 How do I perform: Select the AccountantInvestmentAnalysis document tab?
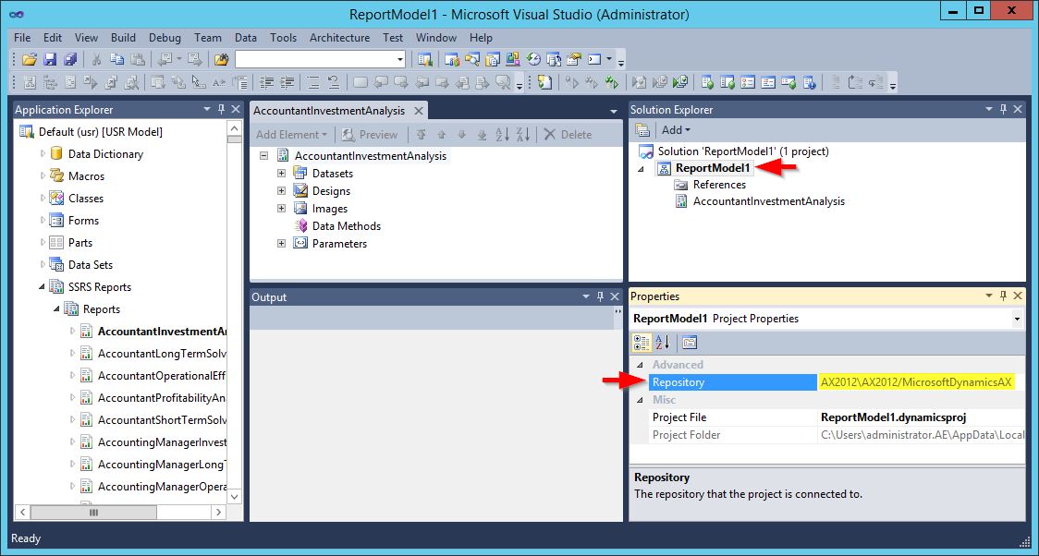[329, 111]
